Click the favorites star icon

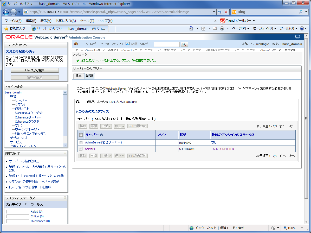[6, 29]
